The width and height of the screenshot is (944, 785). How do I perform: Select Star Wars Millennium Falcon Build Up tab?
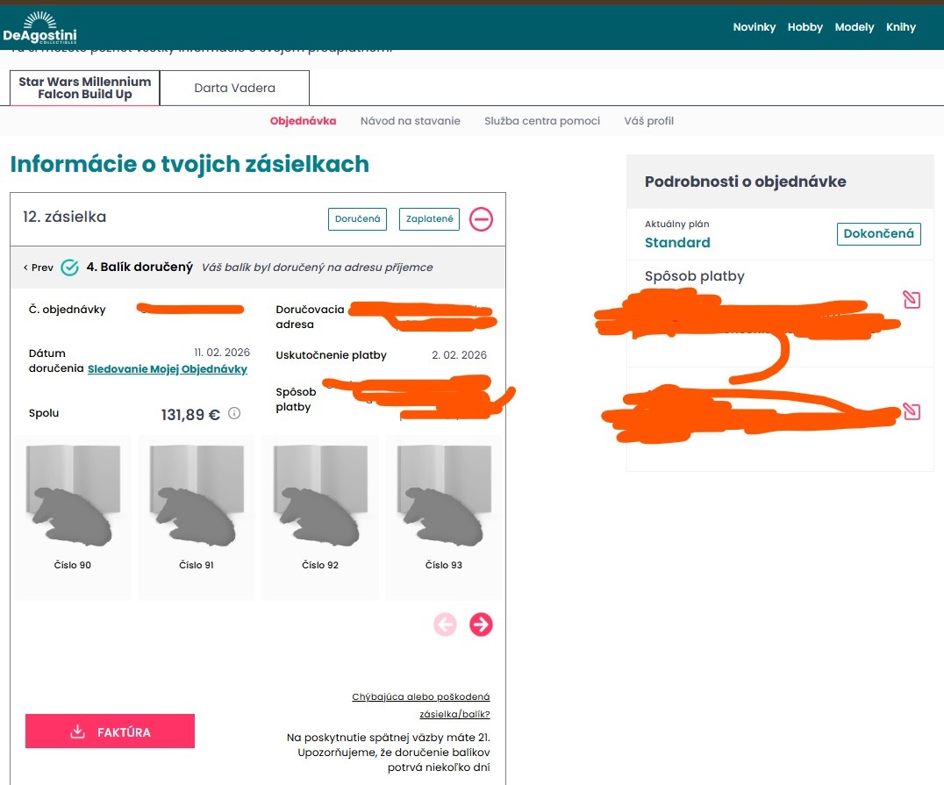coord(85,88)
